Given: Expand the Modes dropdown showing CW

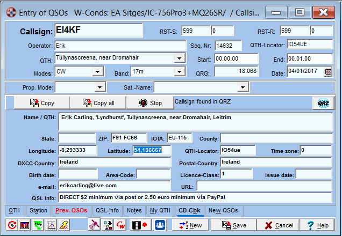Looking at the screenshot, I should point(97,71).
